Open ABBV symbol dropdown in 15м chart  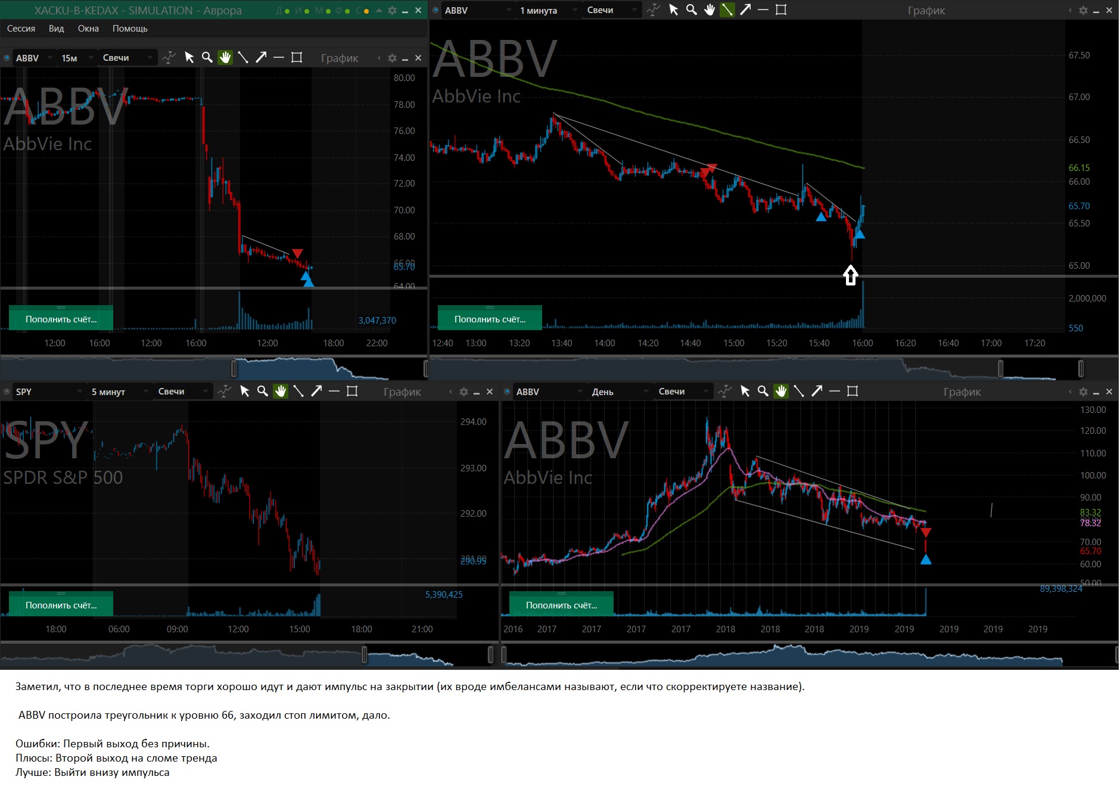point(35,58)
